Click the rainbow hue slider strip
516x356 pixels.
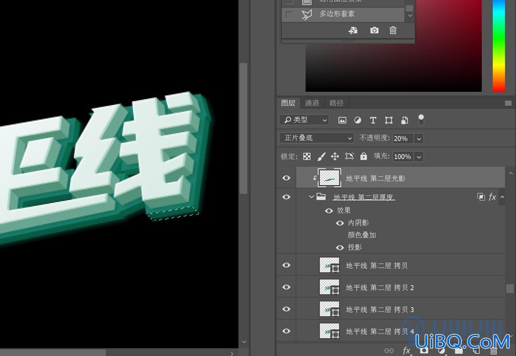pos(499,46)
